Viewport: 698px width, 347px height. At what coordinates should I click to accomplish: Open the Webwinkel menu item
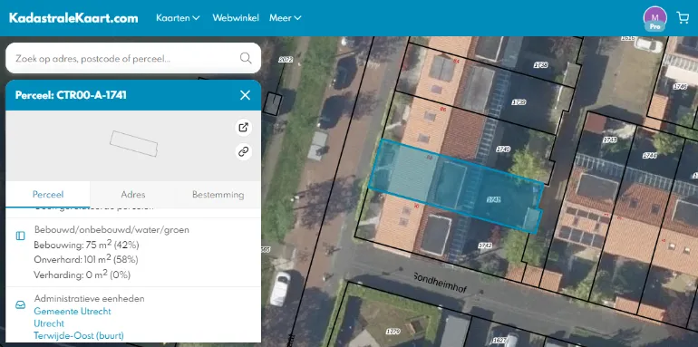(236, 18)
